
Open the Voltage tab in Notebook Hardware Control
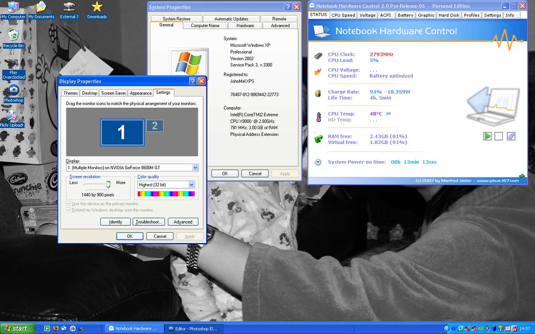(367, 15)
